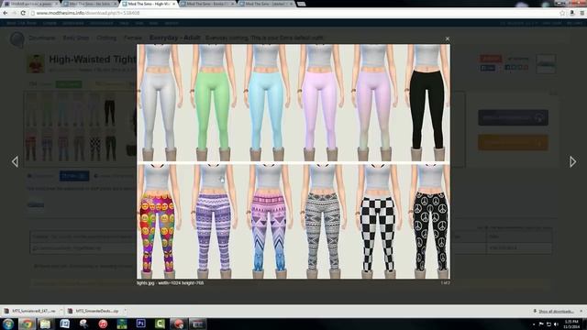Viewport: 587px width, 330px height.
Task: Switch to the first browser tab
Action: point(30,4)
